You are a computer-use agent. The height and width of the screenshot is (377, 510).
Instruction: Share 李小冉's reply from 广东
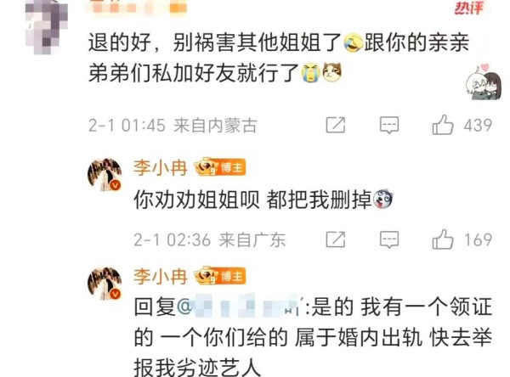pyautogui.click(x=336, y=239)
